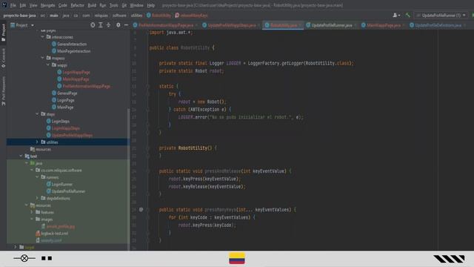Click the striped logo in bottom bar
The height and width of the screenshot is (267, 474).
(449, 259)
